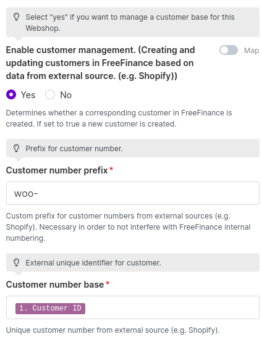Click the 'Determines whether a corresponding customer' description

point(119,119)
